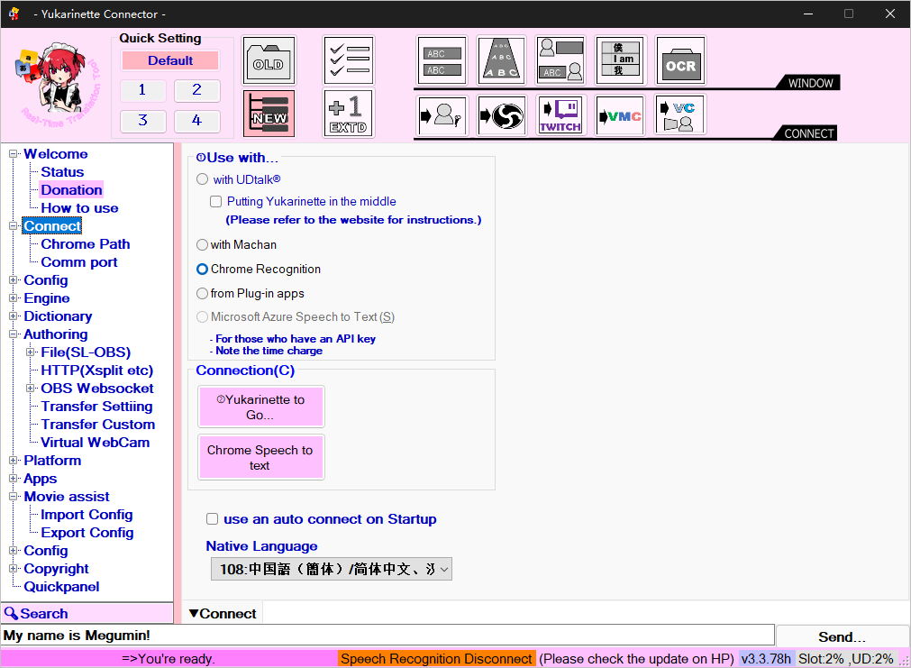Expand the Copyright tree node

[14, 569]
